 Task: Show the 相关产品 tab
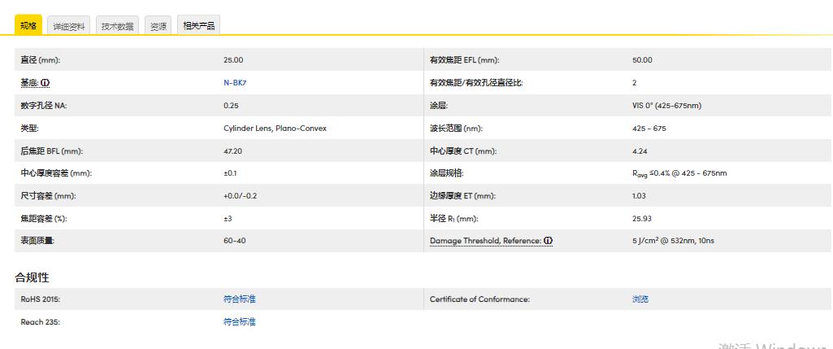(x=198, y=26)
